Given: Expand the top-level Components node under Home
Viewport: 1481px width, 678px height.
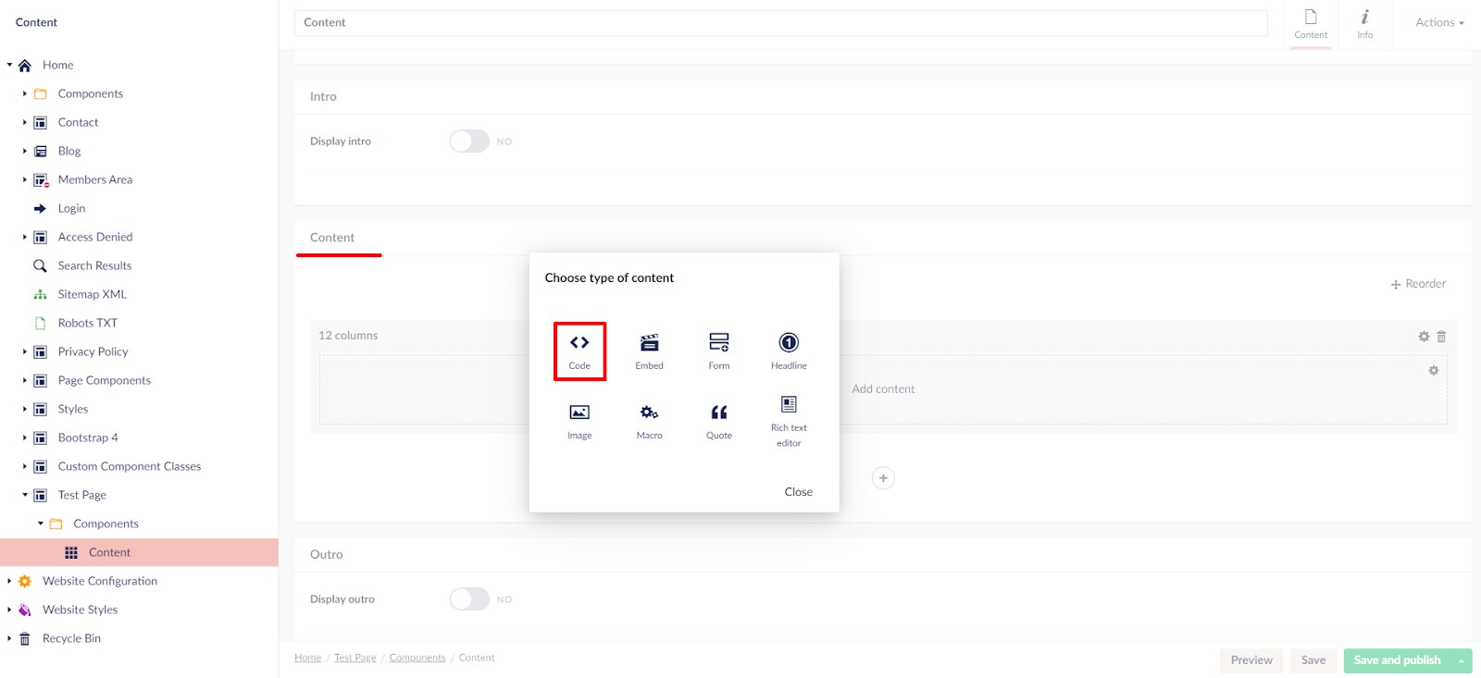Looking at the screenshot, I should point(24,93).
